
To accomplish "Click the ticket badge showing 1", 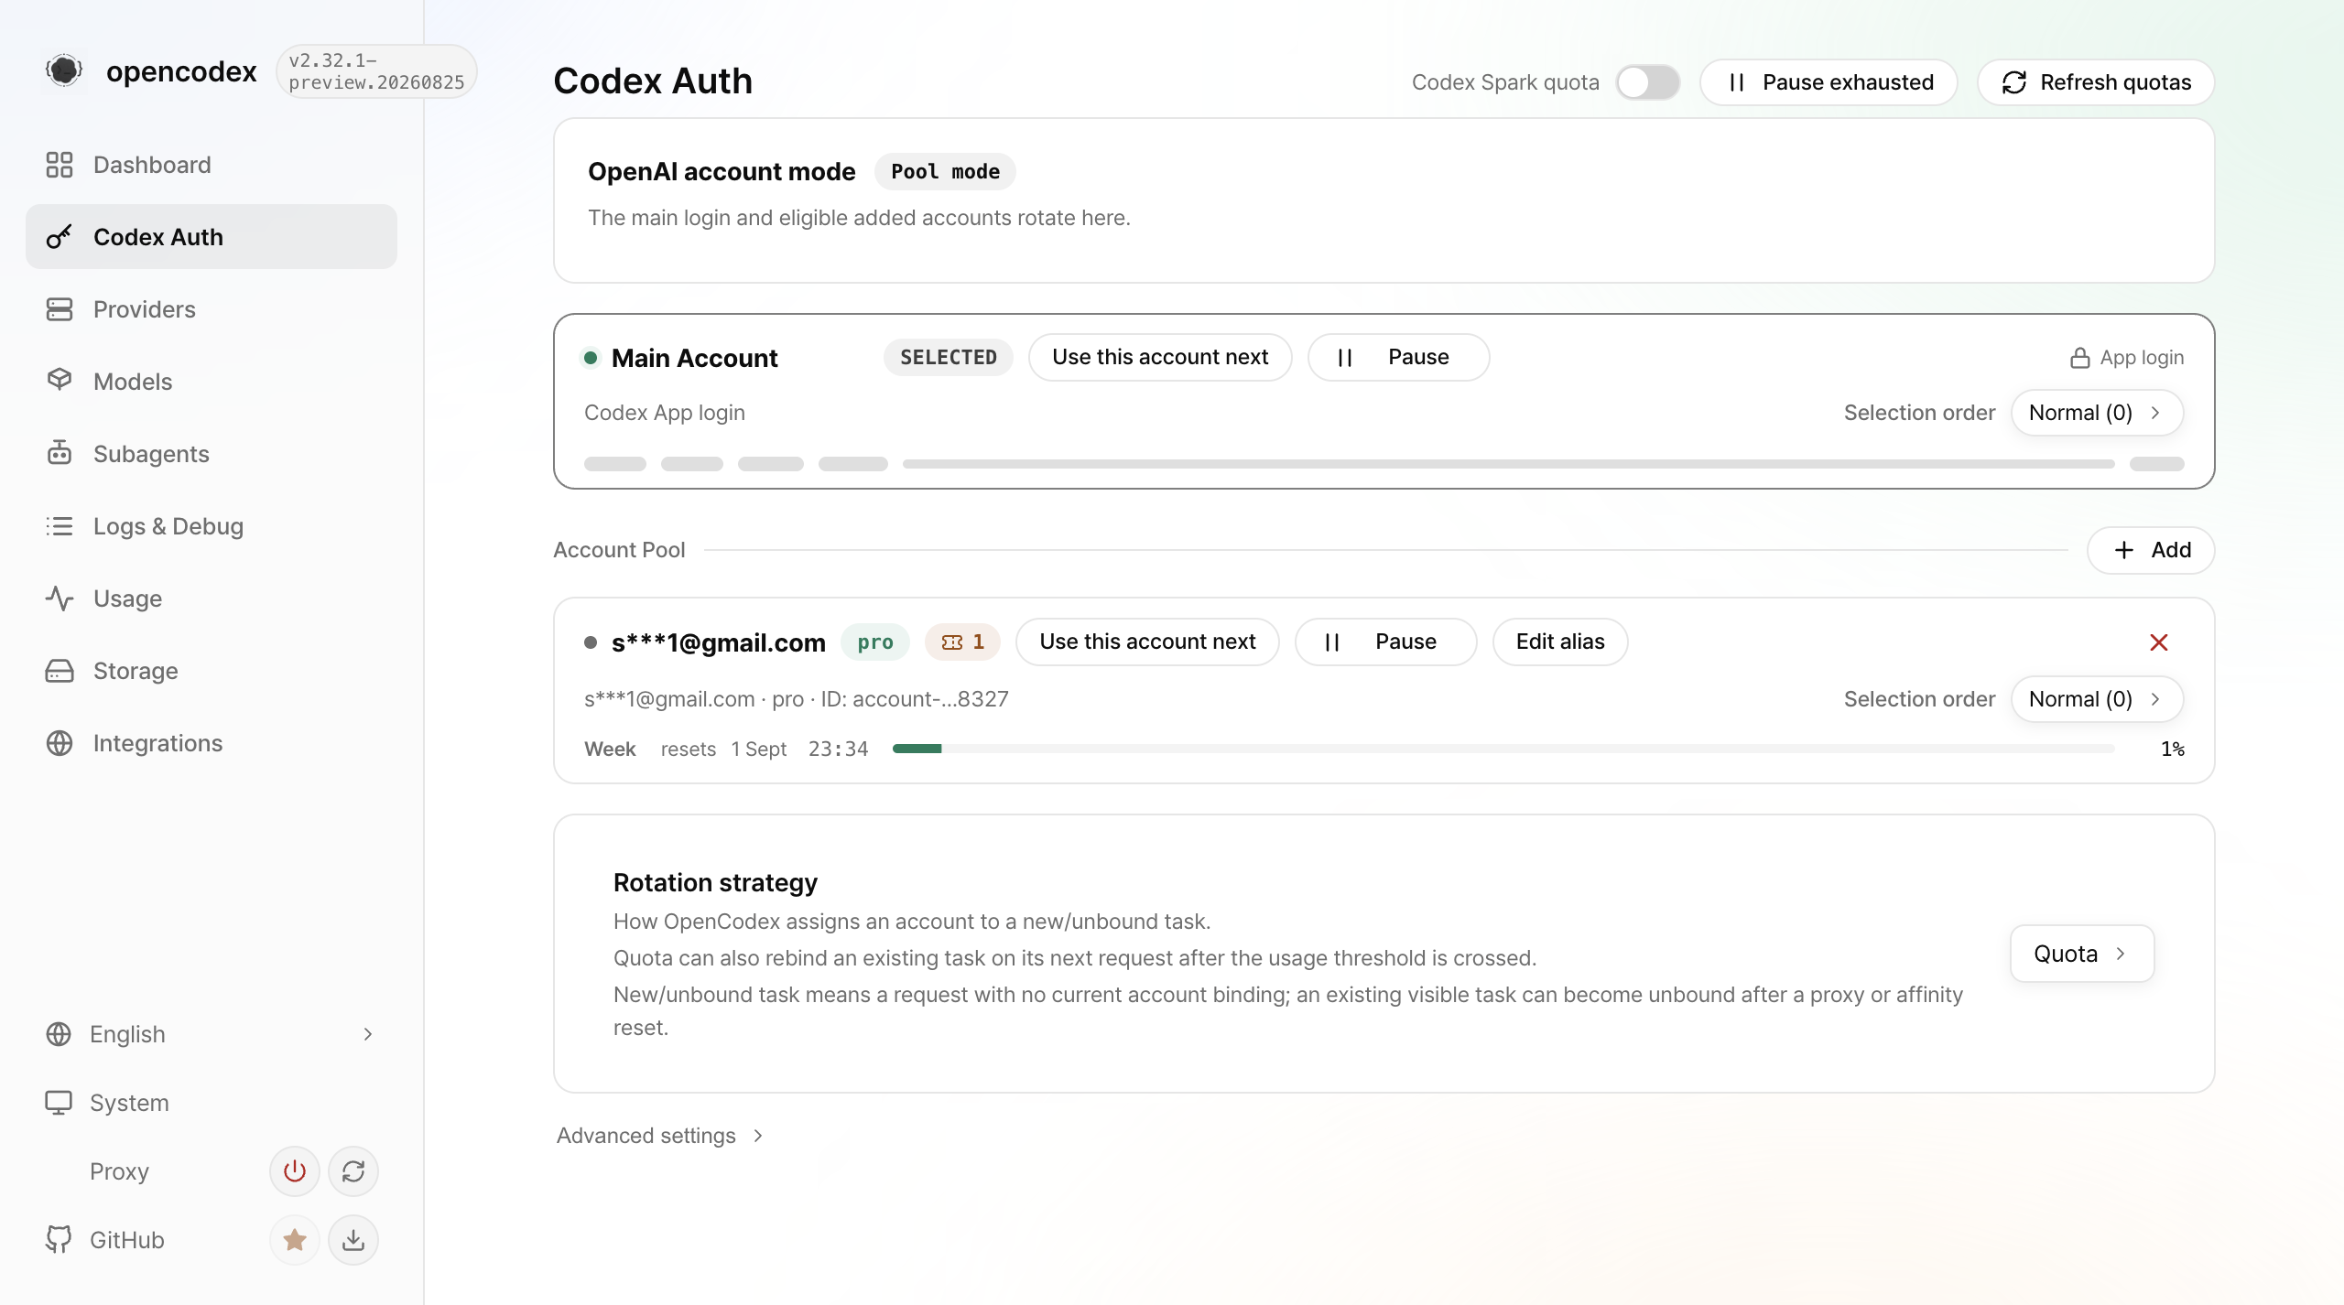I will click(x=962, y=642).
